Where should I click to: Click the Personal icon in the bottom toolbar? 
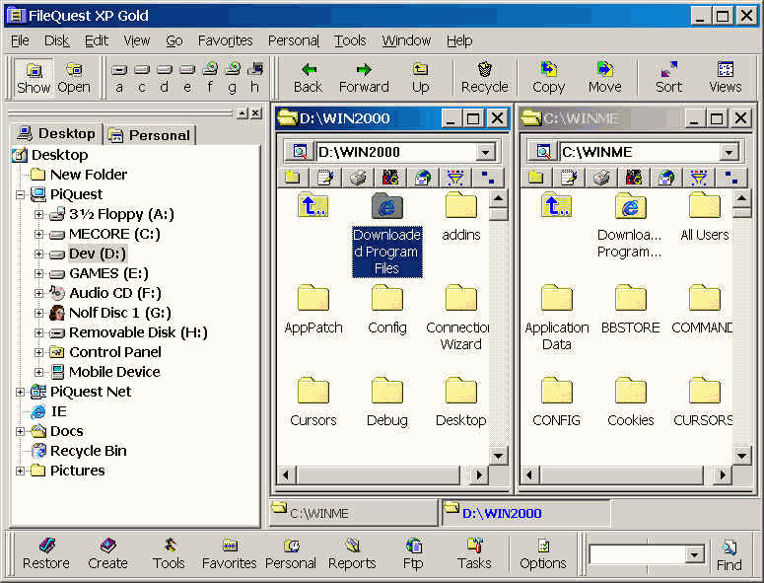[x=291, y=554]
